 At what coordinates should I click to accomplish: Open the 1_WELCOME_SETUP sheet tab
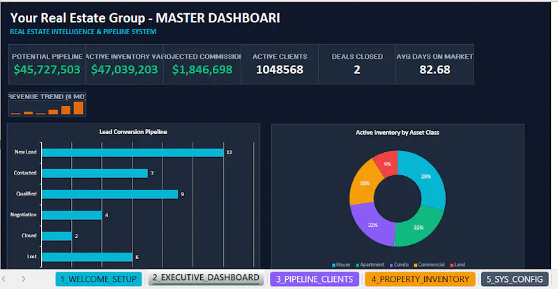point(98,279)
